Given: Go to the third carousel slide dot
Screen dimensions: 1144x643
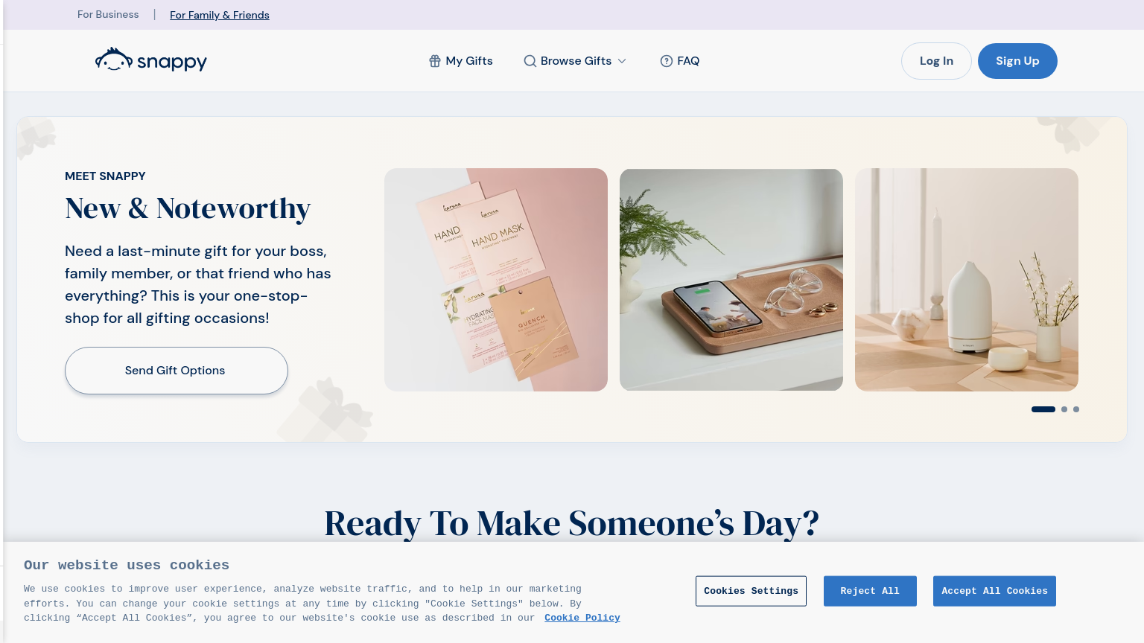Looking at the screenshot, I should [1076, 409].
